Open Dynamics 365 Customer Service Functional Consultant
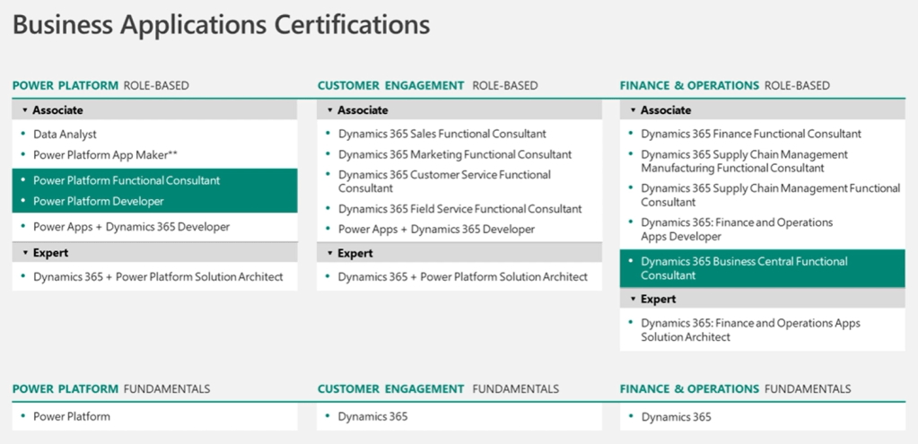The image size is (918, 444). (x=444, y=181)
